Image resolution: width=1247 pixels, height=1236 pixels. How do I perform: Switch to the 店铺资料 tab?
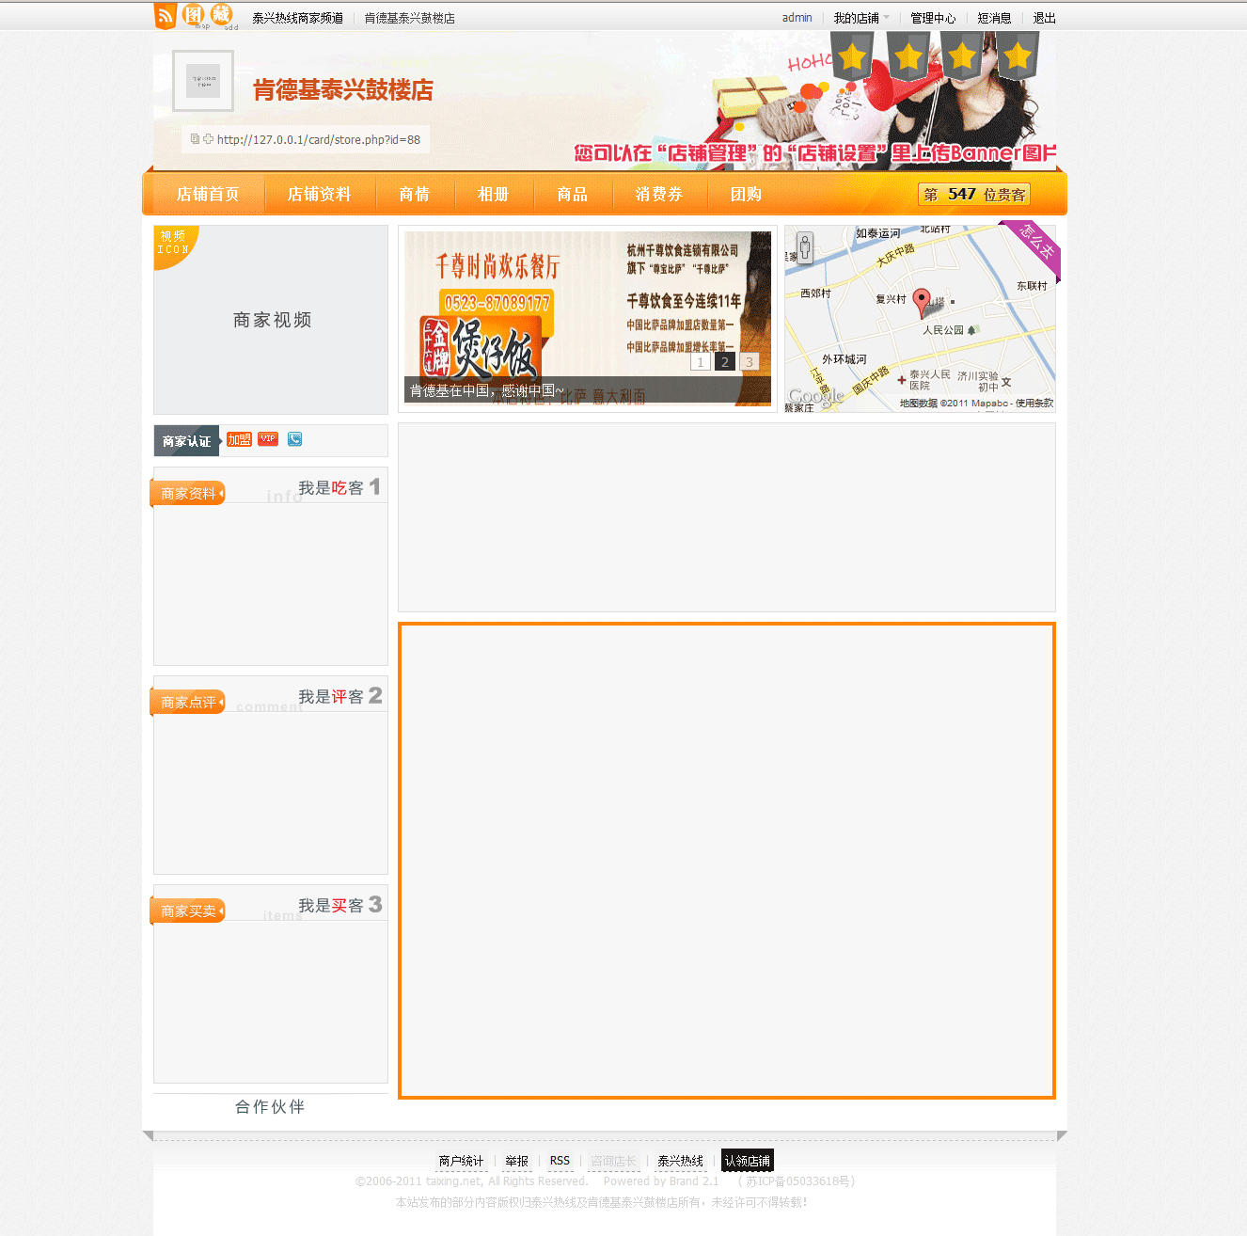pos(319,194)
